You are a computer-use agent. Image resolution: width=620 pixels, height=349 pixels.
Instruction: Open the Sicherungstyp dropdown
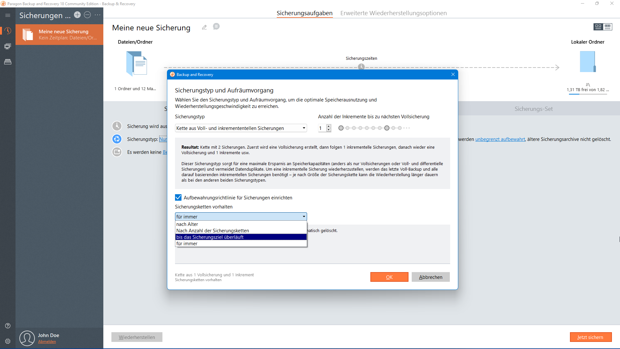(241, 128)
